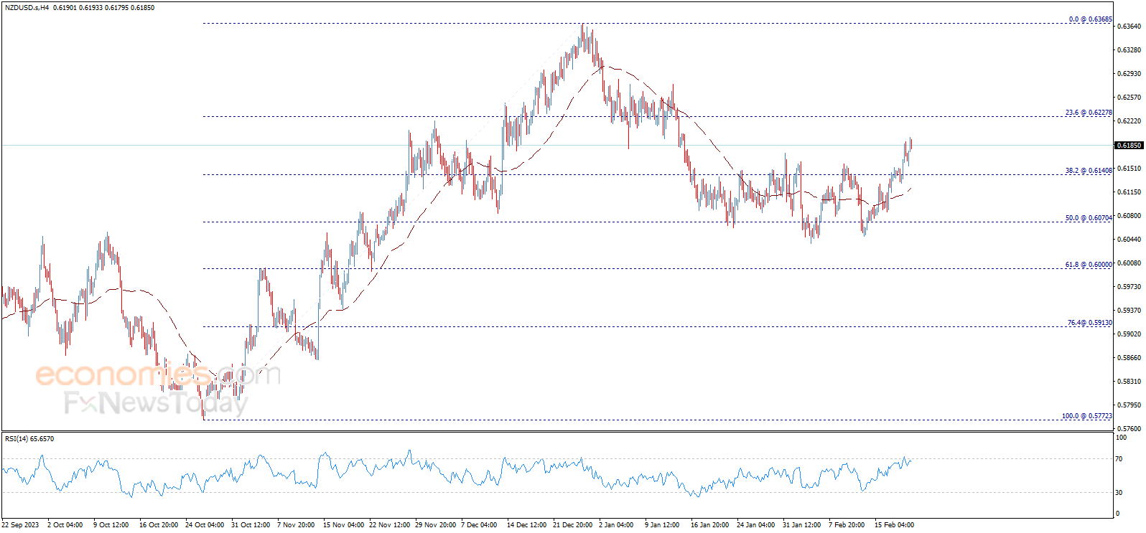
Task: Click the 0.60080 price axis value
Action: tap(1129, 263)
